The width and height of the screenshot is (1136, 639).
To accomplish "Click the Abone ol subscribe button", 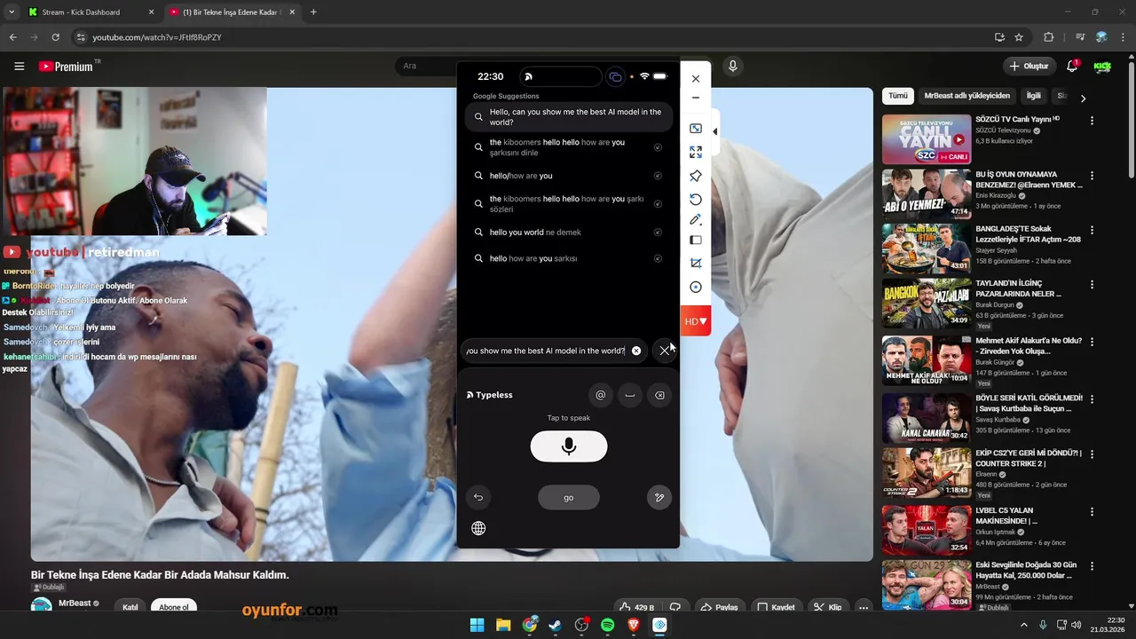I will coord(174,607).
